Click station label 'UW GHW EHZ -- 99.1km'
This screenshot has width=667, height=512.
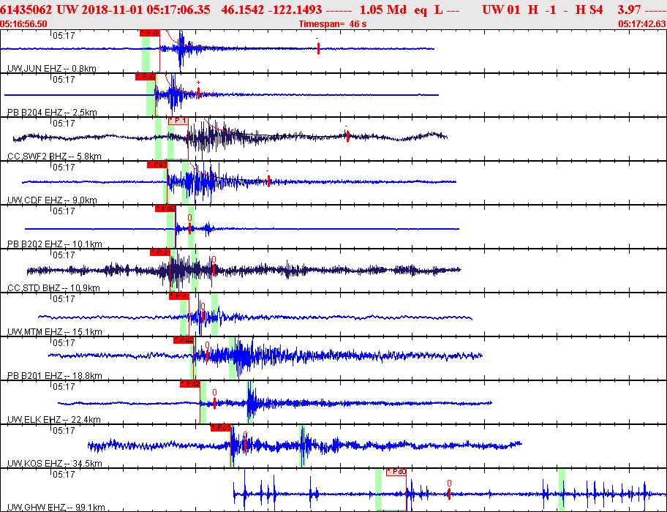click(56, 508)
